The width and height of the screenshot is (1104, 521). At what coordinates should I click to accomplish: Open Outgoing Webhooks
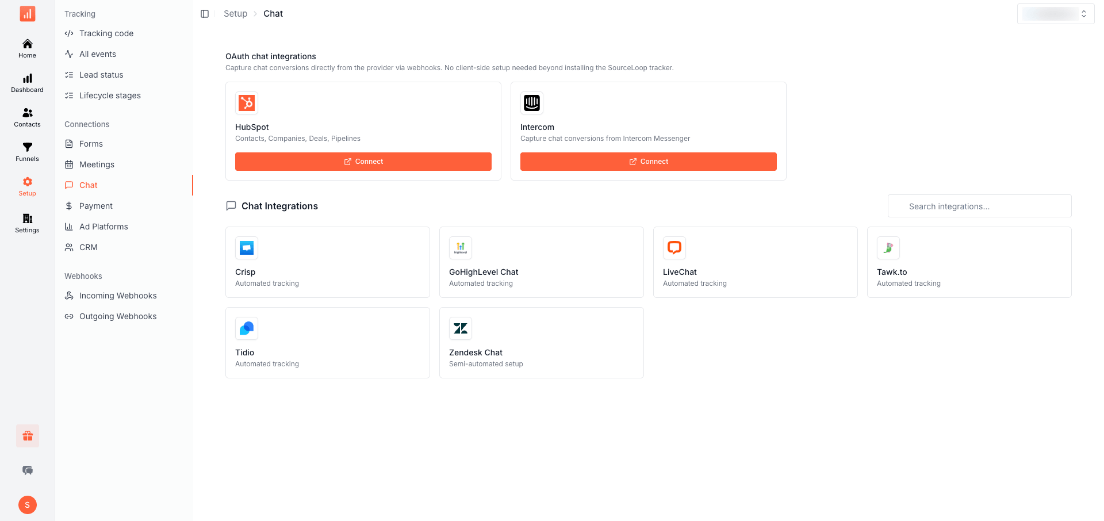click(x=124, y=316)
